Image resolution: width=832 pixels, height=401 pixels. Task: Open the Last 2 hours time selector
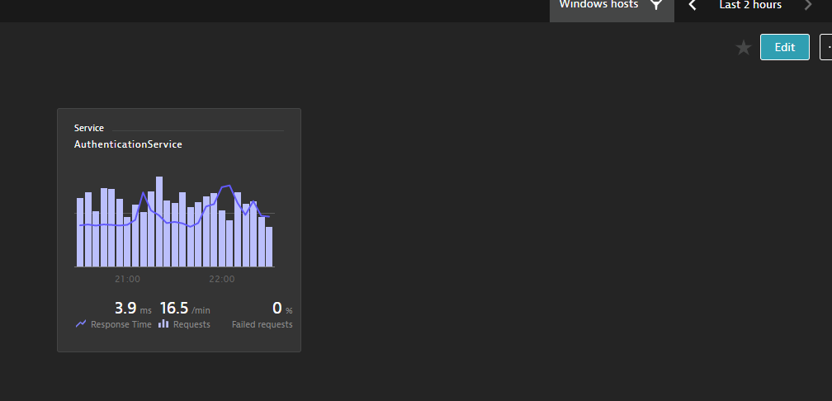coord(749,6)
